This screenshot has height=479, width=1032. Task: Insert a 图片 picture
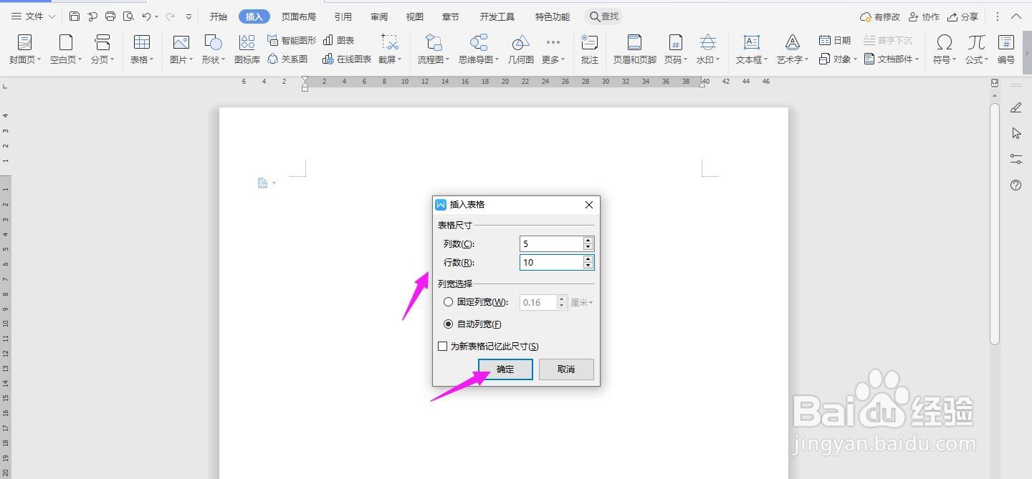pyautogui.click(x=181, y=49)
